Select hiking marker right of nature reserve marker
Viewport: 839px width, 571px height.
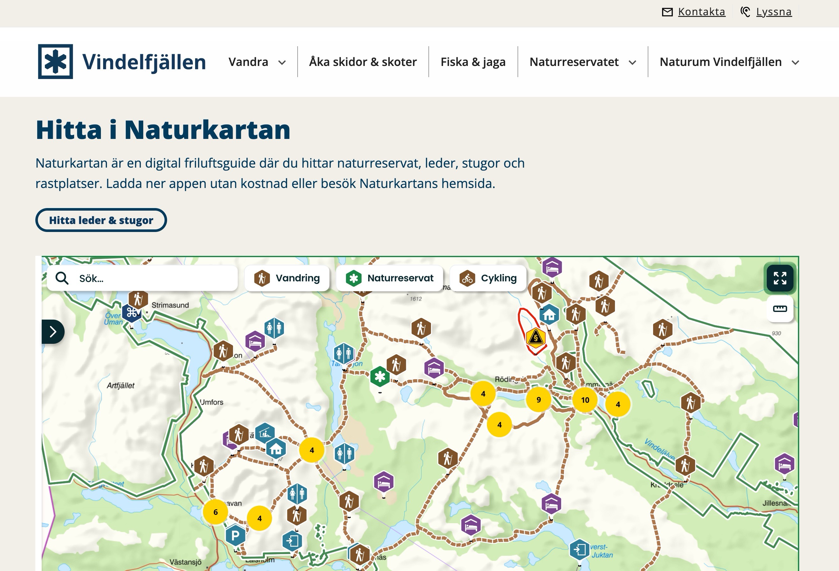click(396, 365)
